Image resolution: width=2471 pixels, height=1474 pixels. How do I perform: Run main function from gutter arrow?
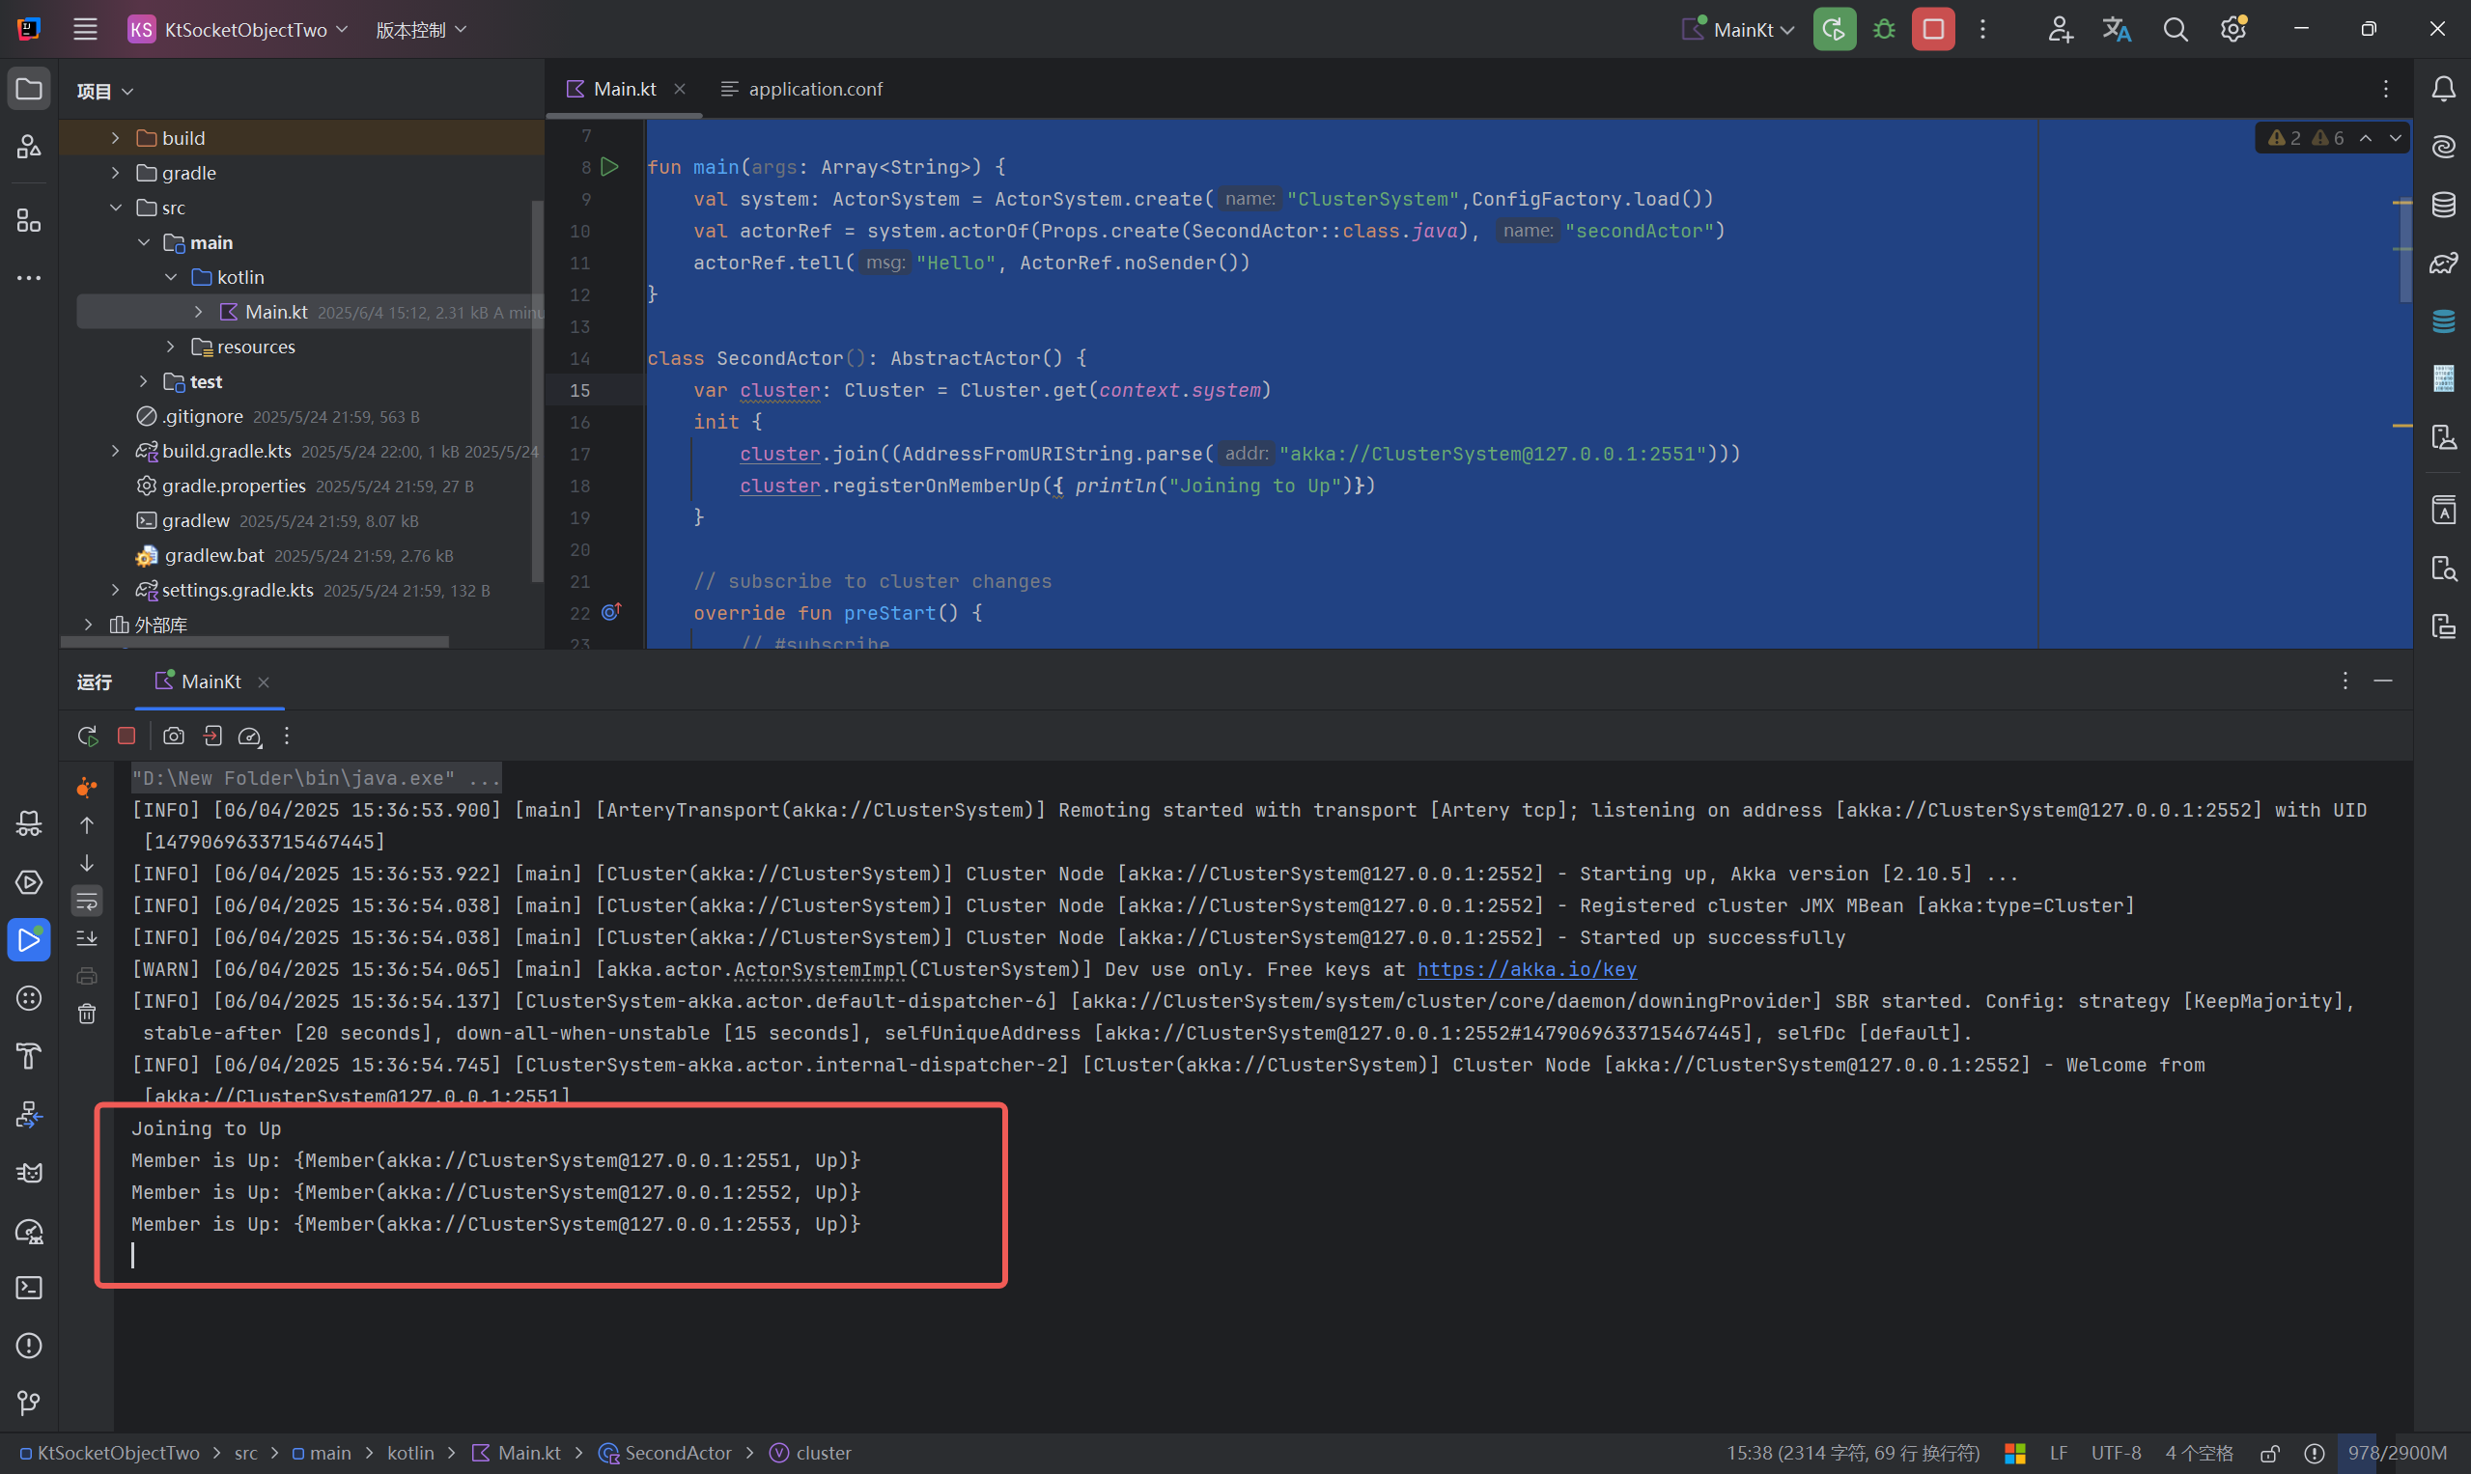[610, 167]
